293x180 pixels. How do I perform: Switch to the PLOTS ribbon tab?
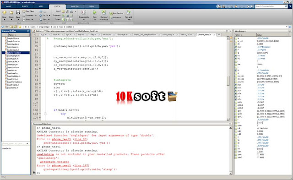25,6
